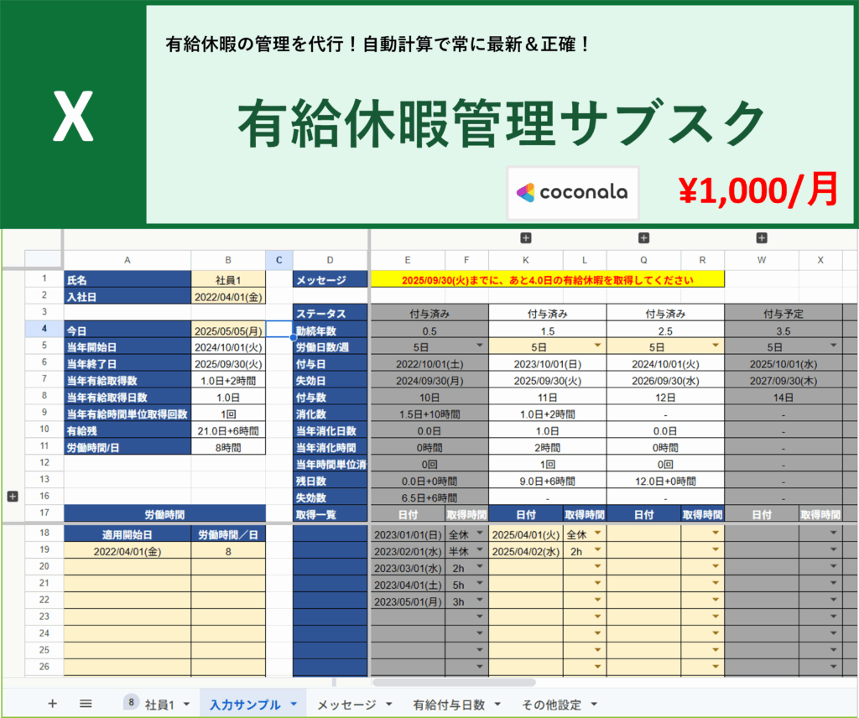Viewport: 859px width, 718px height.
Task: Click the green Excel X logo
Action: [x=72, y=118]
